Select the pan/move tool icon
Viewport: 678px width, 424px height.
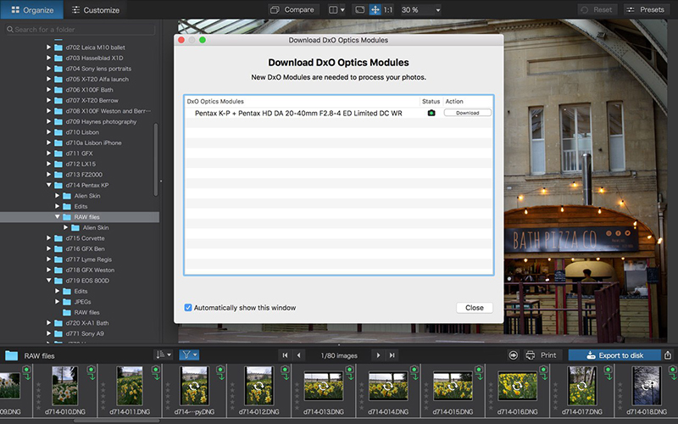tap(375, 10)
